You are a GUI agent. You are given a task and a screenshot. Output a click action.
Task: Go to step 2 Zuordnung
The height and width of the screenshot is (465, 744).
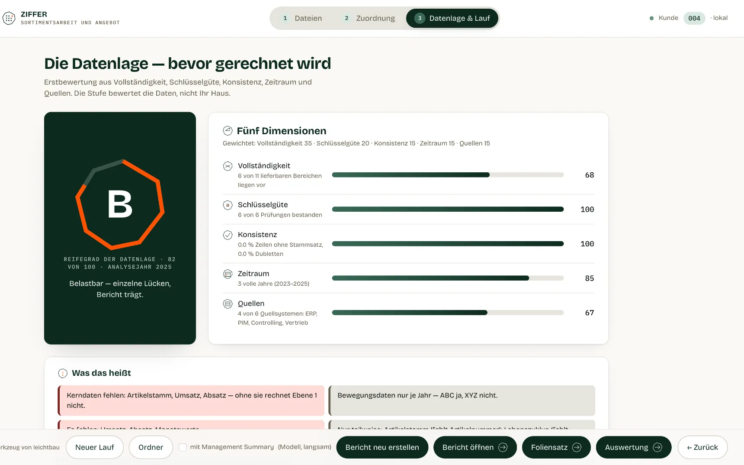pyautogui.click(x=369, y=18)
